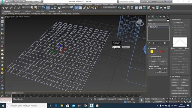
Task: Activate the Select and Scale tool
Action: [55, 8]
